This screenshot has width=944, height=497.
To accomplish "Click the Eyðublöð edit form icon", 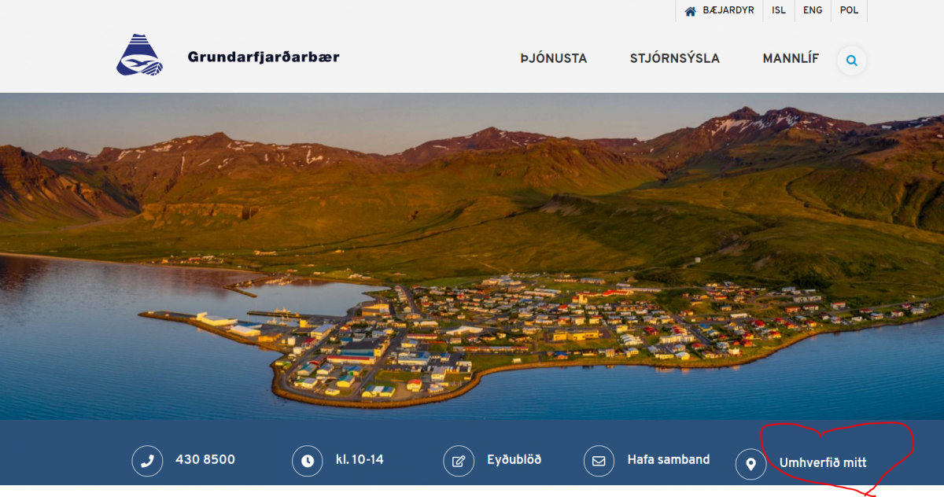I will click(459, 462).
